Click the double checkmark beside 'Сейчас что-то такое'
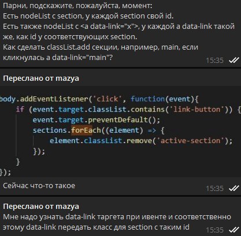 click(x=234, y=189)
